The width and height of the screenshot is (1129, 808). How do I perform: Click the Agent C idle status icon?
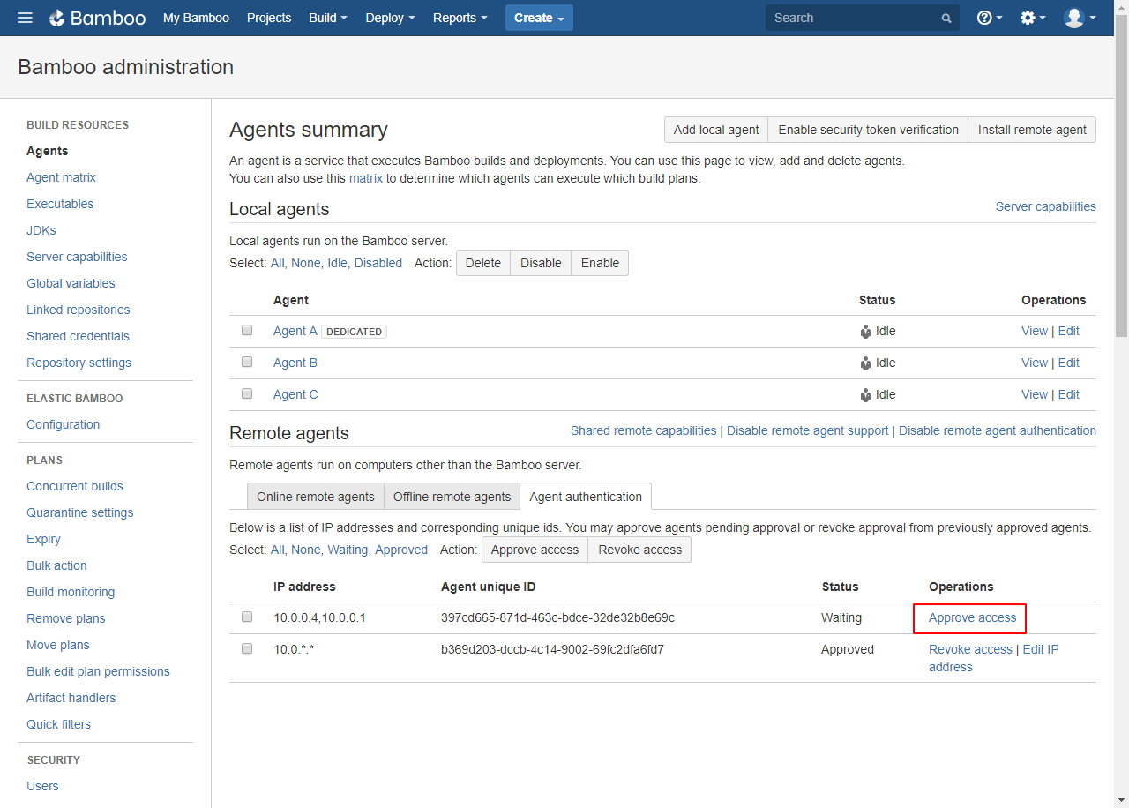(865, 395)
